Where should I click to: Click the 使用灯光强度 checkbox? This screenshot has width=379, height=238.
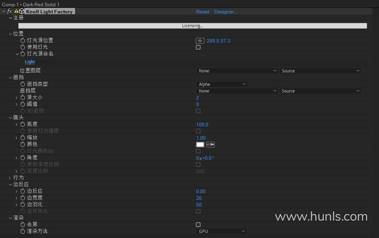pyautogui.click(x=198, y=131)
